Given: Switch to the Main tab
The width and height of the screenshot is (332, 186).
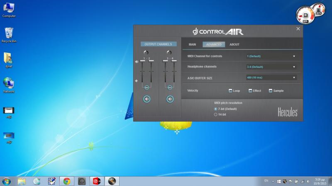Looking at the screenshot, I should pos(192,44).
